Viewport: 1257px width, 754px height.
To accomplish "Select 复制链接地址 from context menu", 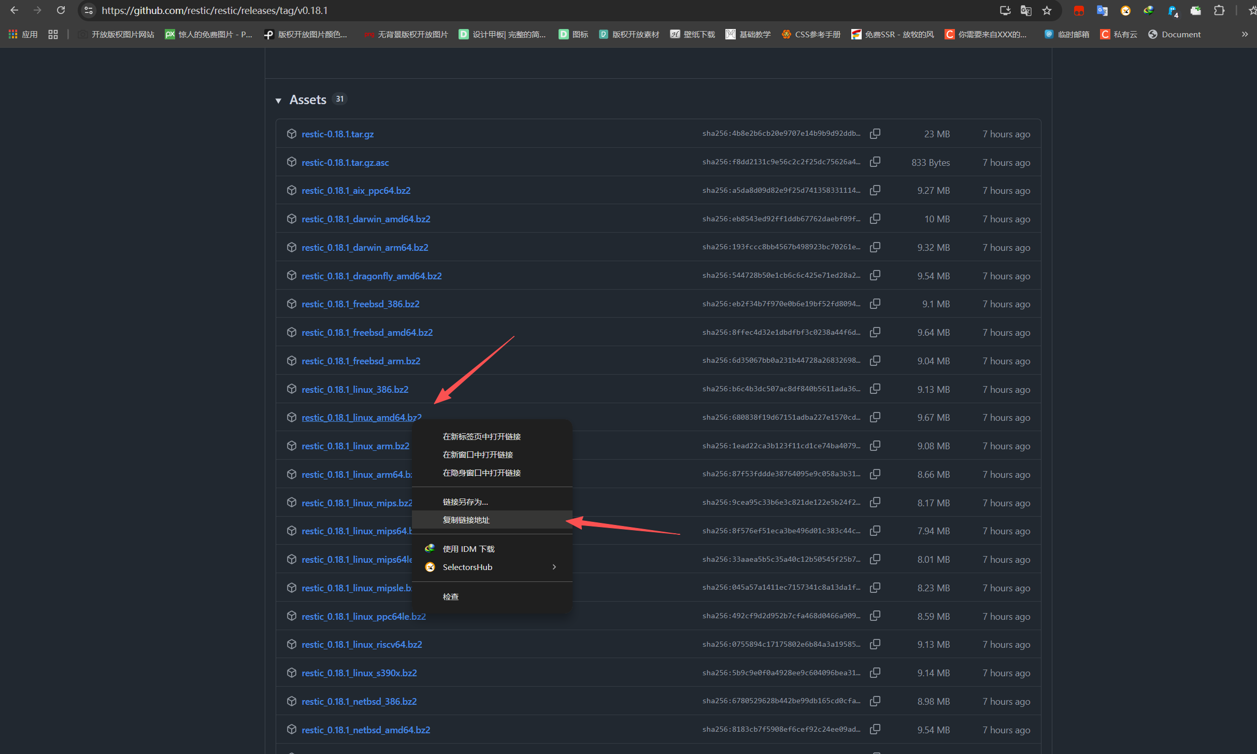I will pyautogui.click(x=466, y=520).
